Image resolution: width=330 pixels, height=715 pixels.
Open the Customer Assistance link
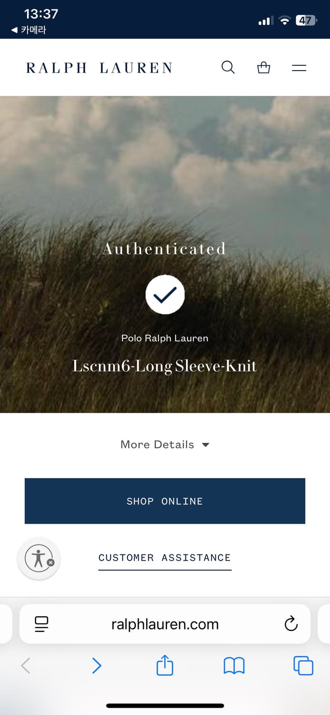(x=165, y=558)
